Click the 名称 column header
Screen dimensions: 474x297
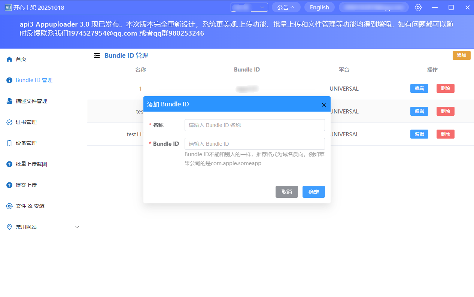coord(140,70)
